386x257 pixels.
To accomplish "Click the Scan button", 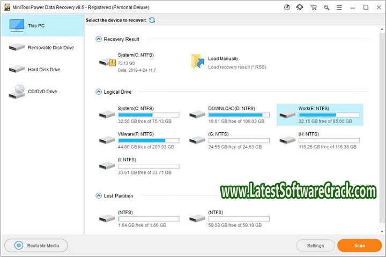I will (359, 246).
